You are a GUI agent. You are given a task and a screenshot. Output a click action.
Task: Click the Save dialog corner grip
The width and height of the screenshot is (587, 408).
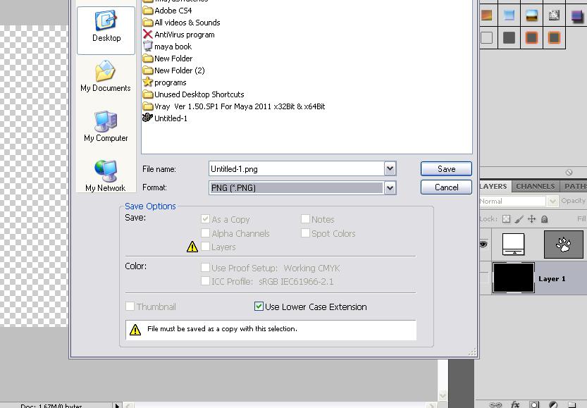[473, 352]
